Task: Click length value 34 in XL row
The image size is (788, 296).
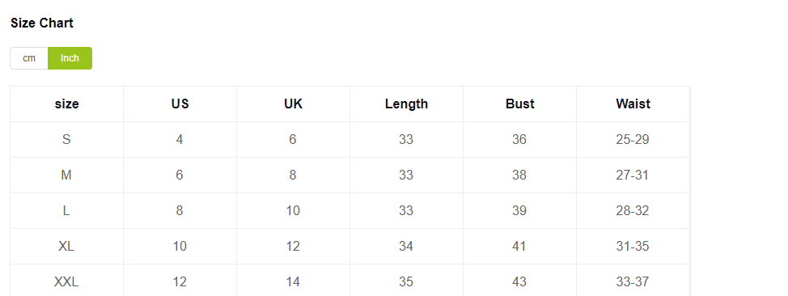Action: 406,246
